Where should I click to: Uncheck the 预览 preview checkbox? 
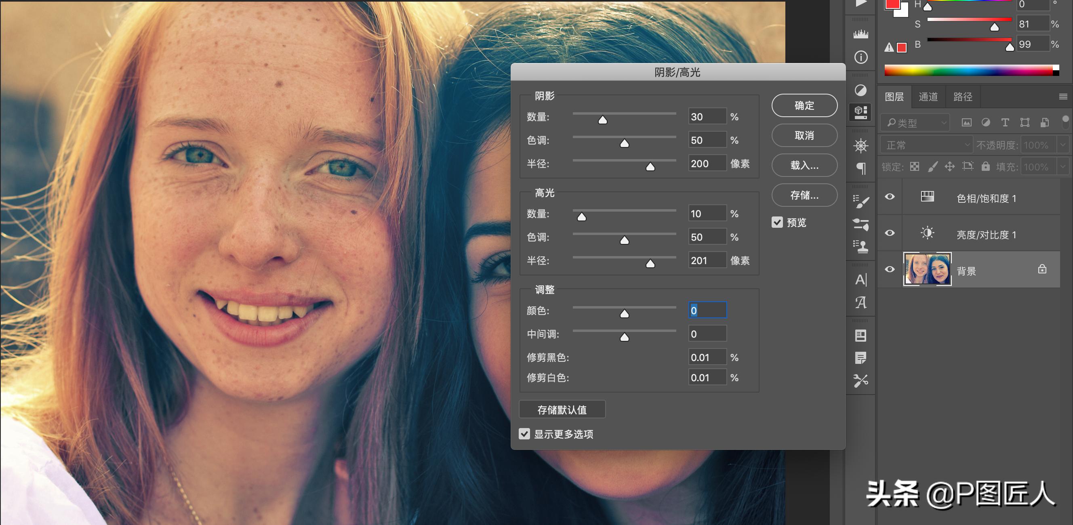coord(777,223)
